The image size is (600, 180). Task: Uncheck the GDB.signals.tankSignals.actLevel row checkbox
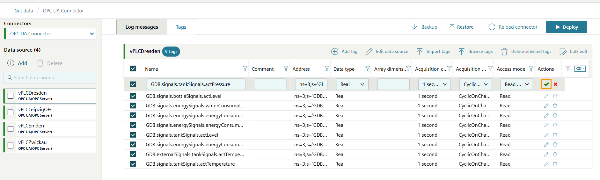point(133,135)
